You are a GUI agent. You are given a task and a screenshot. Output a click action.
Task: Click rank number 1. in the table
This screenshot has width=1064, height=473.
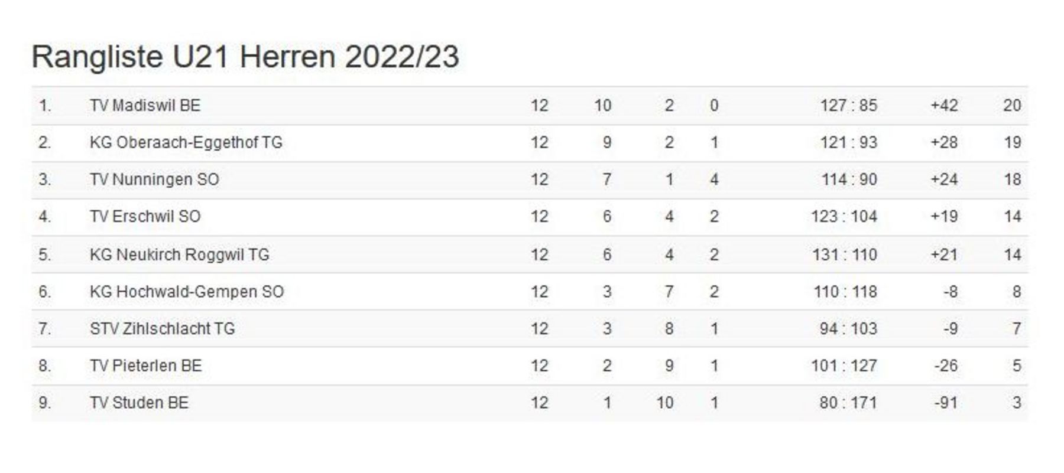pos(45,106)
